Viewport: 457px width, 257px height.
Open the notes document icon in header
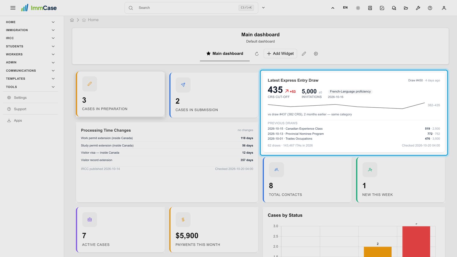tap(370, 8)
